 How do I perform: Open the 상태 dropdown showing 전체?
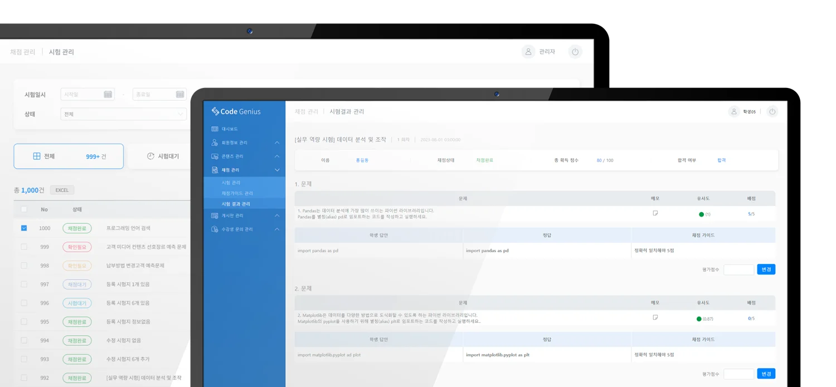pyautogui.click(x=123, y=114)
